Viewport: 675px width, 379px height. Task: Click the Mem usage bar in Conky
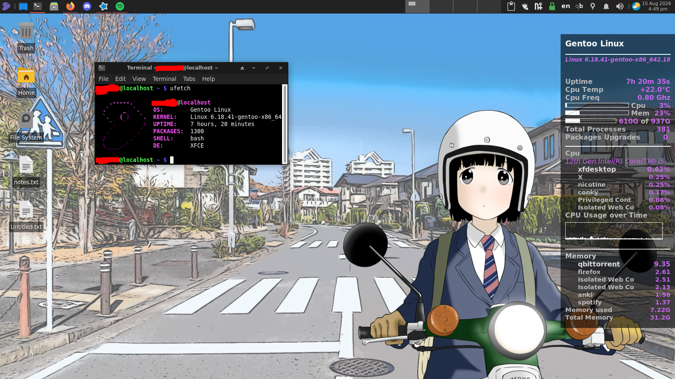click(x=597, y=113)
